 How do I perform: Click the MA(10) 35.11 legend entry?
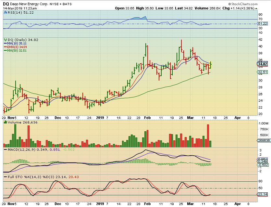17,44
